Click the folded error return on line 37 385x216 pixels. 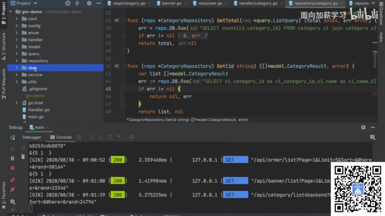[x=192, y=36]
